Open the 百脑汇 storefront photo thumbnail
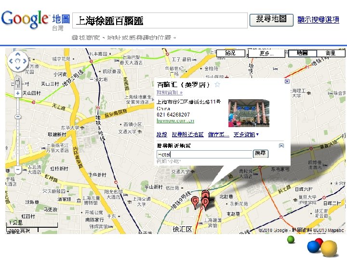Image resolution: width=347 pixels, height=260 pixels. [249, 113]
